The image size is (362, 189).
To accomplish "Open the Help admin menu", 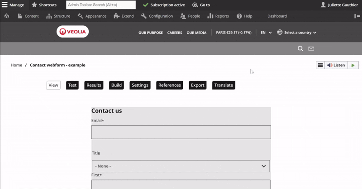I will pyautogui.click(x=244, y=16).
